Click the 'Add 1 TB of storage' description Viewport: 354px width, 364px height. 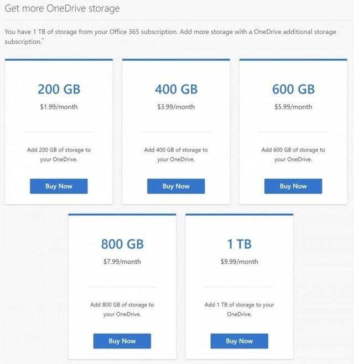240,309
